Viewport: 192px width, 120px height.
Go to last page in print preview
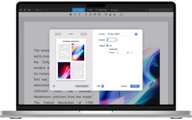(85, 34)
